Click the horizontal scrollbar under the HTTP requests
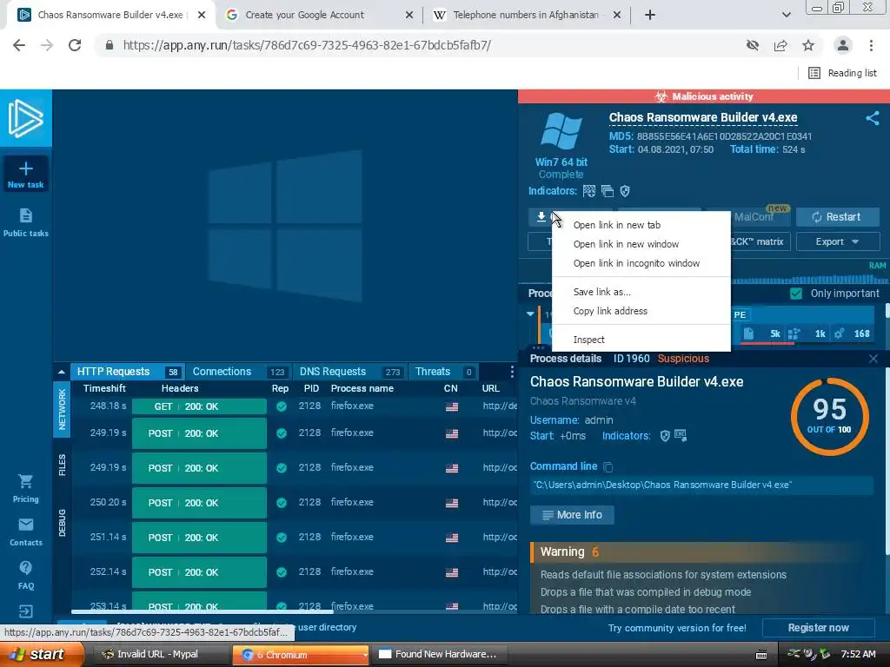 [202, 611]
